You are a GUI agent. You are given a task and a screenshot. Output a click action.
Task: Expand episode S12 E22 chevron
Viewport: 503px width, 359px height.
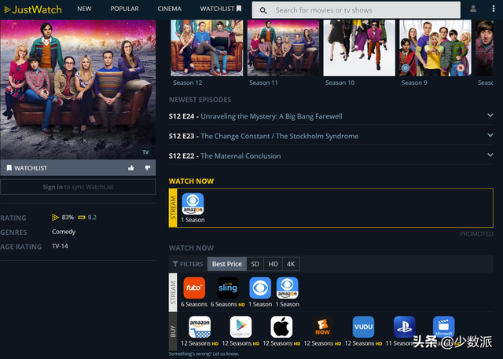click(490, 155)
